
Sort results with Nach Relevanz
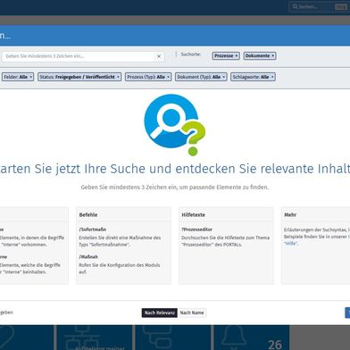[x=160, y=312]
